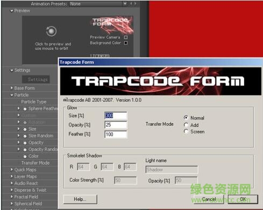Click the Glow Size [%] field
This screenshot has width=263, height=210.
[x=116, y=116]
